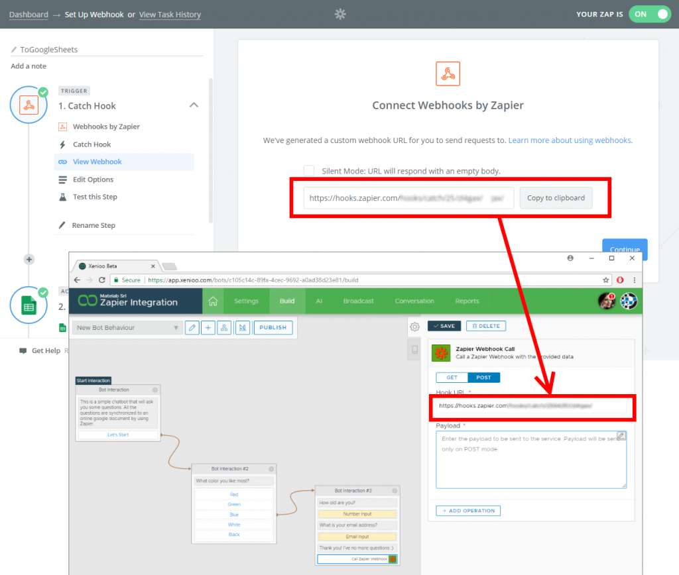
Task: Click the Webhooks logo above Connect Webhooks heading
Action: tap(448, 74)
